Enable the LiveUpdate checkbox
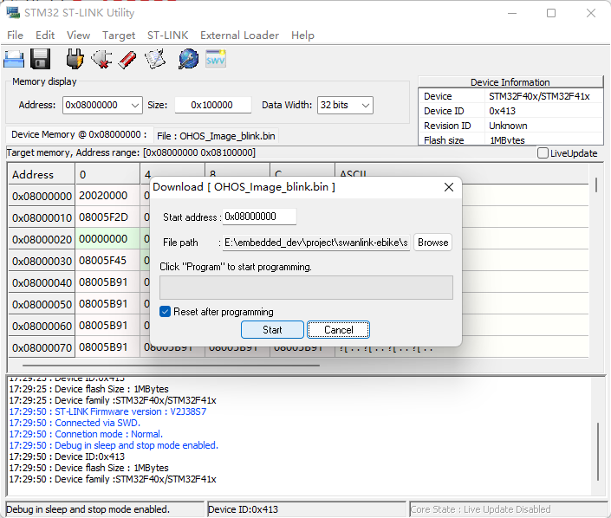The height and width of the screenshot is (518, 611). [x=543, y=153]
